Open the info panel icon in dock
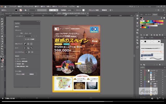Viewport: 166px width, 104px height. point(137,18)
